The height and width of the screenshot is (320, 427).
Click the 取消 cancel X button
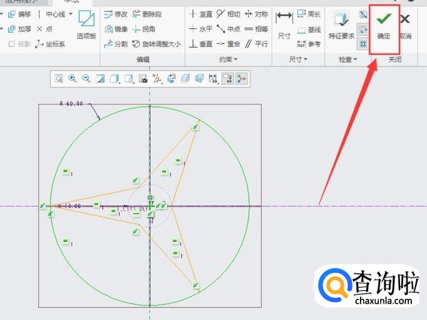click(405, 25)
